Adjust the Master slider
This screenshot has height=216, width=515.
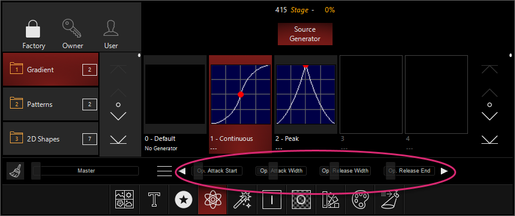[86, 171]
